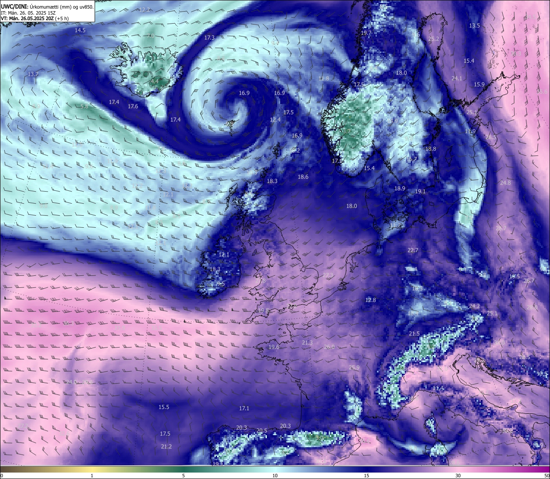Image resolution: width=550 pixels, height=479 pixels.
Task: Select the 13.7 value on the map
Action: [x=33, y=74]
